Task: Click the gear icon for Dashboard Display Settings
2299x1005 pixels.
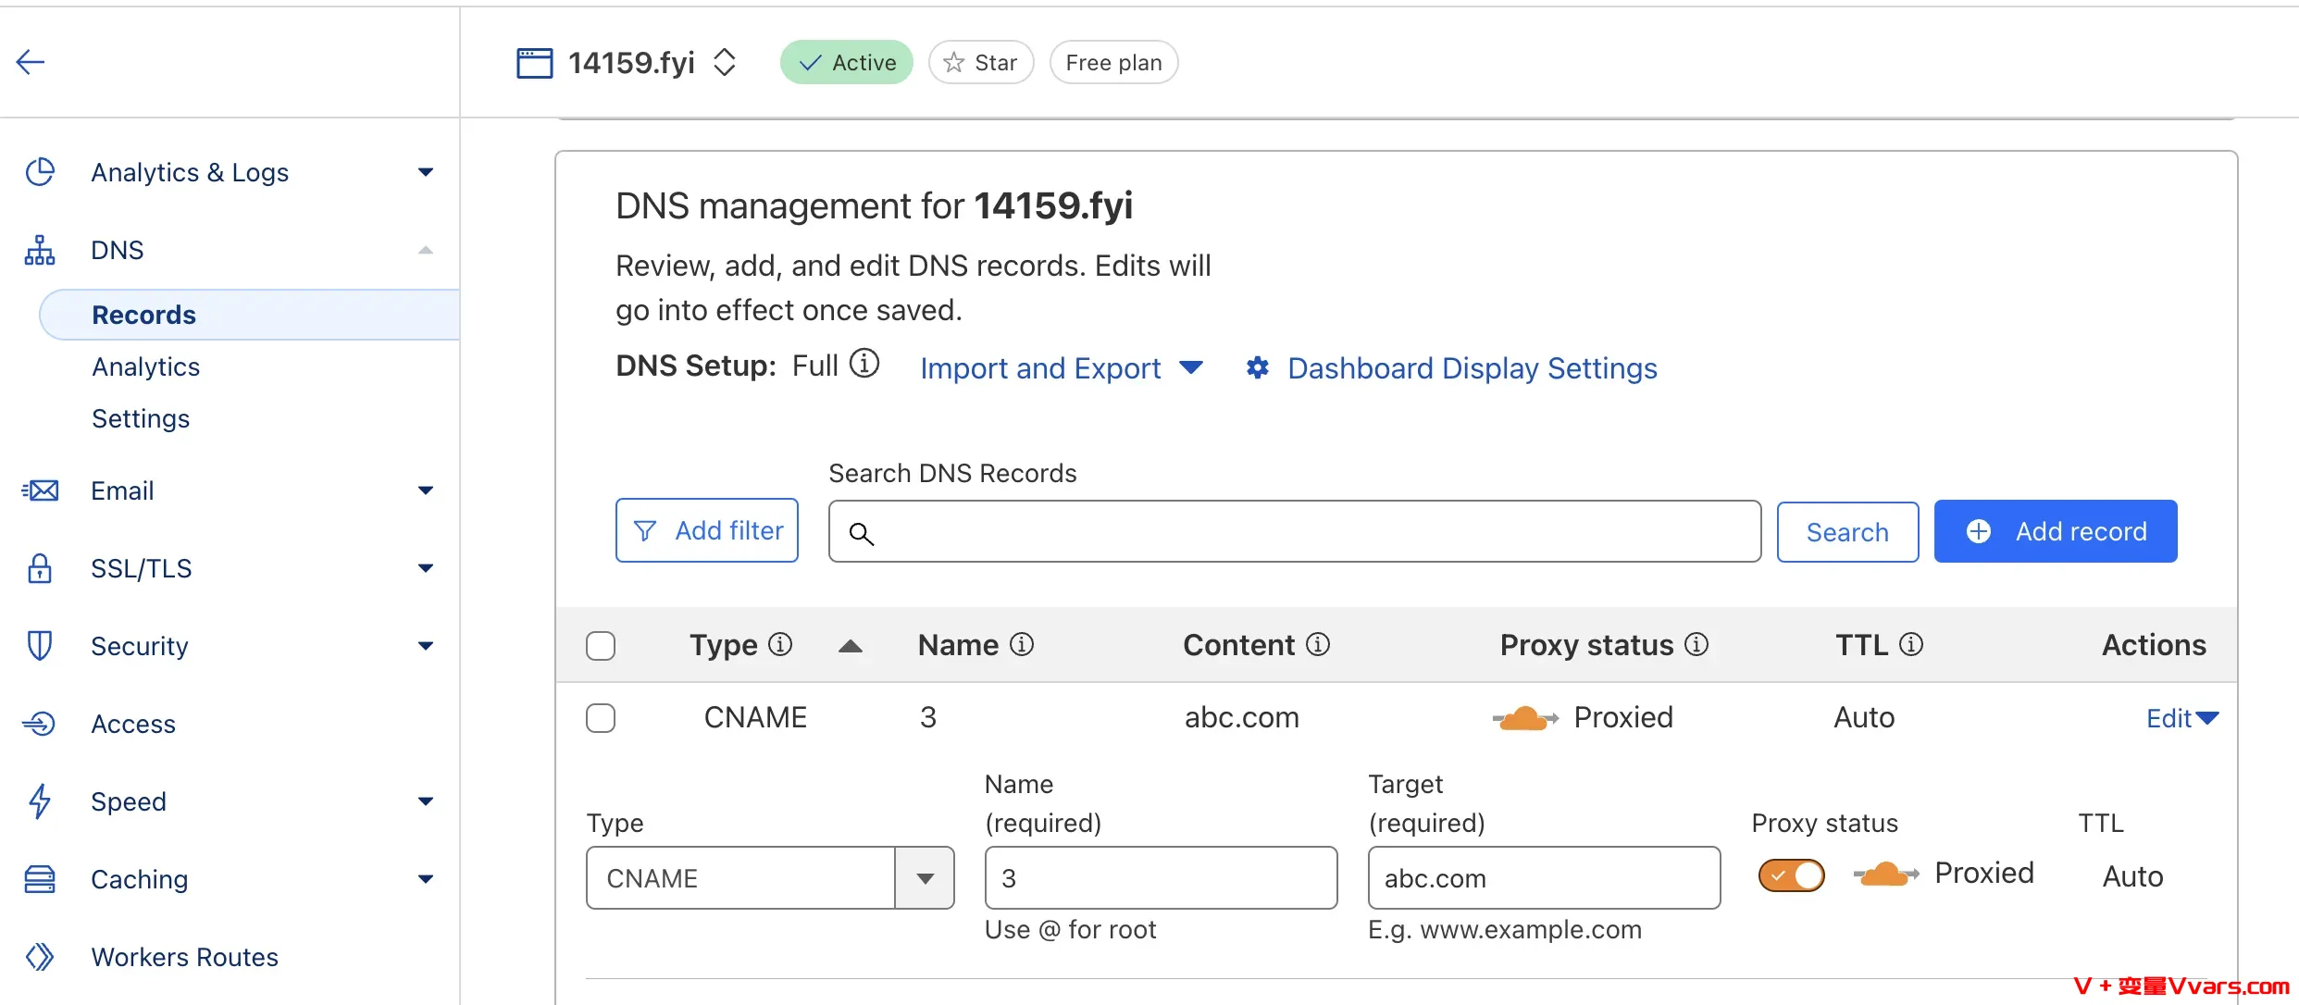Action: [1258, 368]
